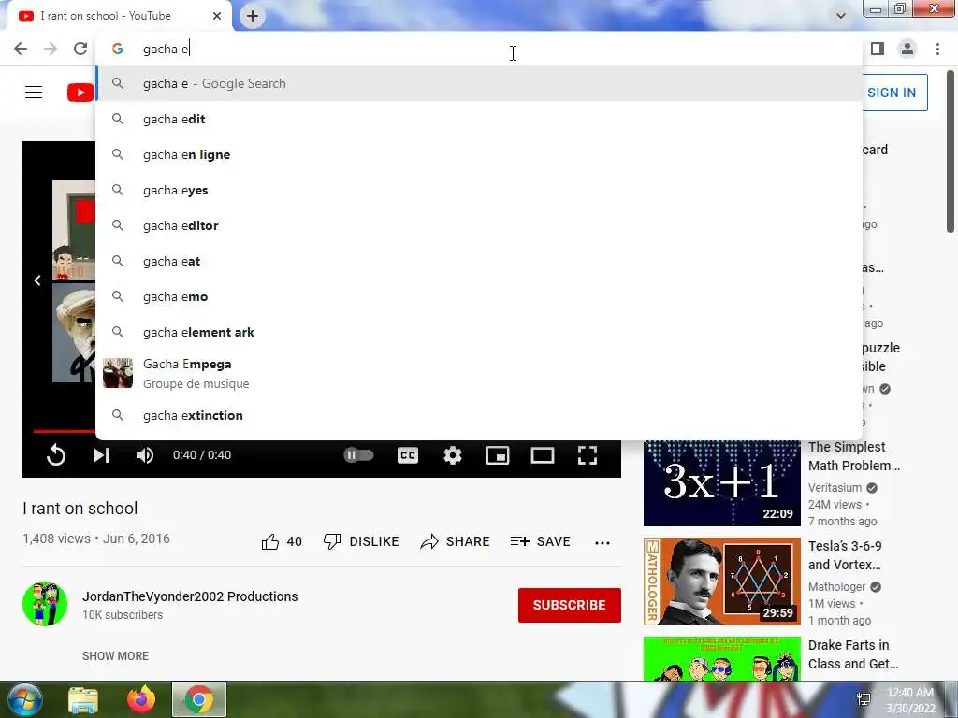
Task: Expand the description with SHOW MORE
Action: coord(115,655)
